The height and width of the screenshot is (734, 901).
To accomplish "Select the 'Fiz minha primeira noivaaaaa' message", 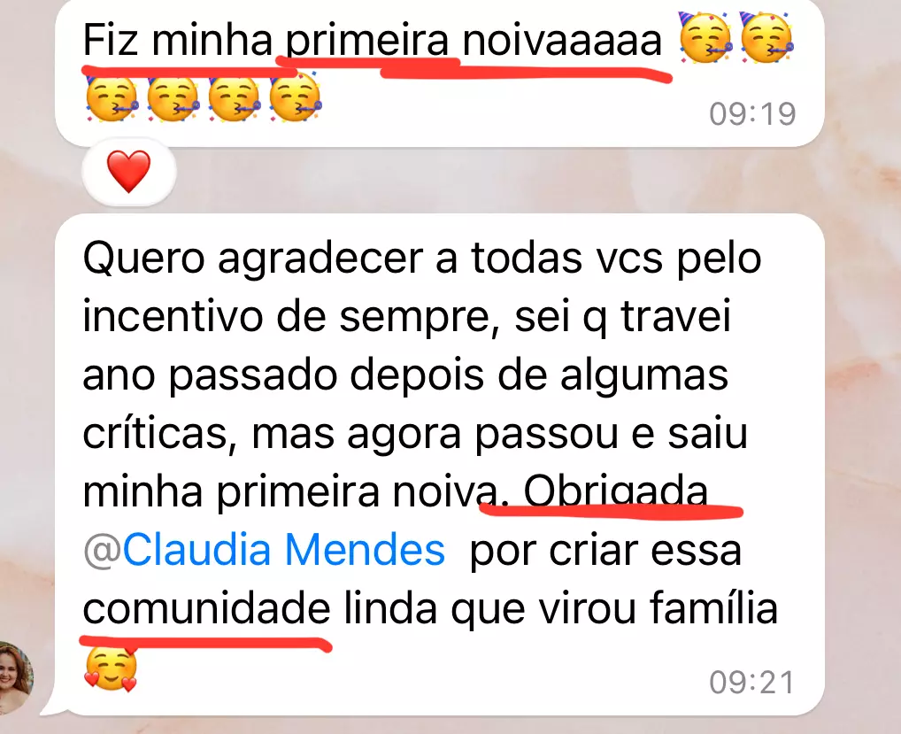I will (440, 71).
